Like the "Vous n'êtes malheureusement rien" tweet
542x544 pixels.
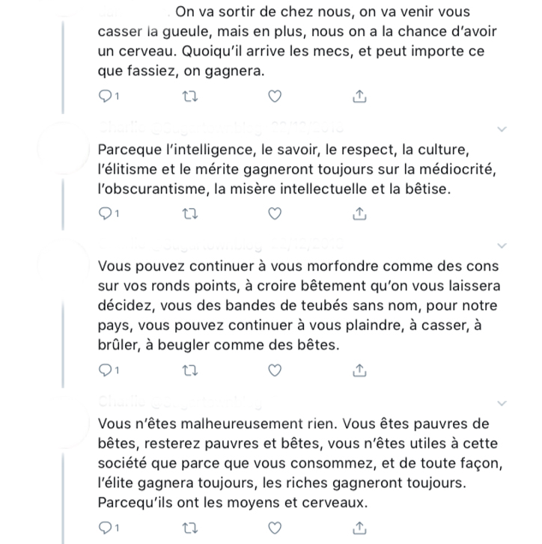click(x=275, y=528)
